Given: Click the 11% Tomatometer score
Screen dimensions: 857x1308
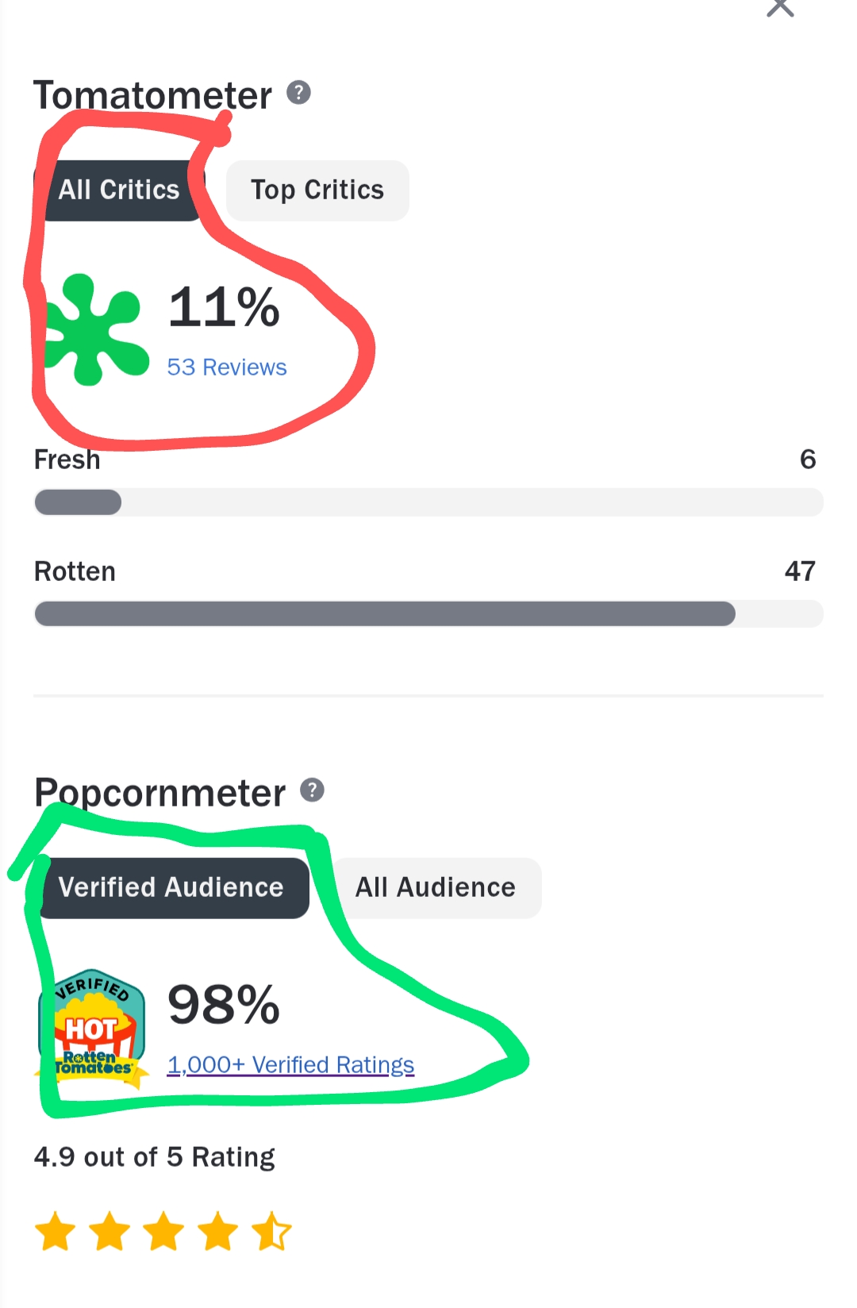Looking at the screenshot, I should point(224,307).
